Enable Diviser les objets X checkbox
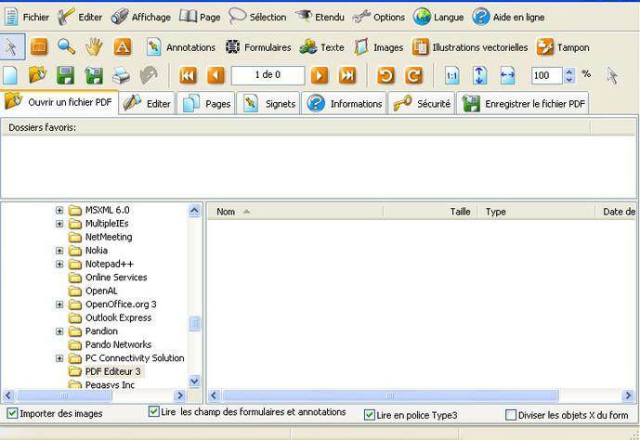Screen dimensions: 640x440 511,415
